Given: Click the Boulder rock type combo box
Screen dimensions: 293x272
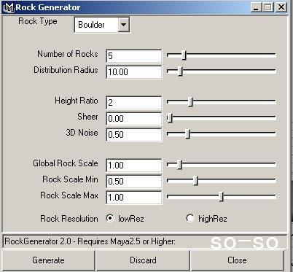Looking at the screenshot, I should coord(102,25).
